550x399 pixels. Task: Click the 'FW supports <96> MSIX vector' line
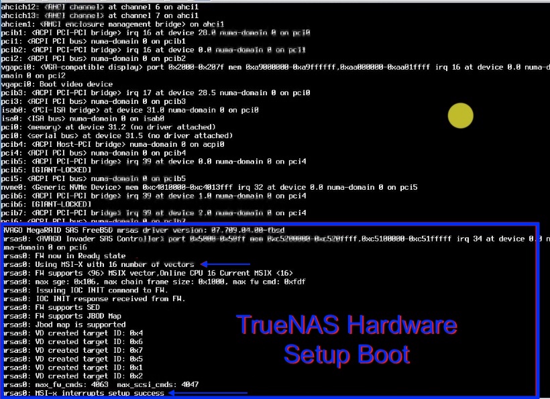point(148,273)
